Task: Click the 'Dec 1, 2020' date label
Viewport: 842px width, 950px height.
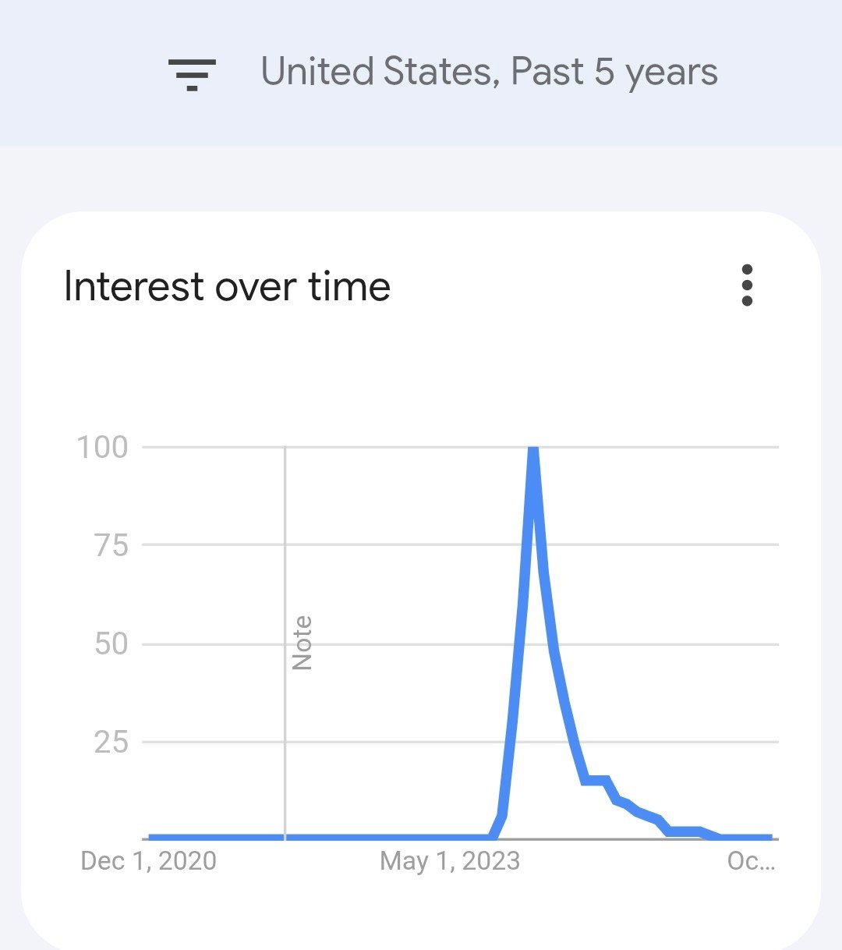Action: pyautogui.click(x=149, y=861)
